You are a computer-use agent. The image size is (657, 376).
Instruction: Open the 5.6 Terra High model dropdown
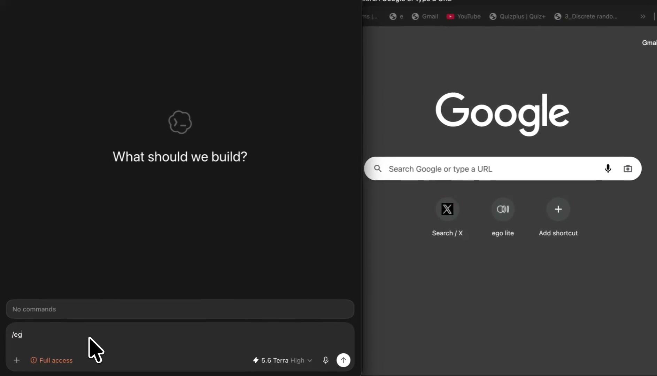pos(283,360)
